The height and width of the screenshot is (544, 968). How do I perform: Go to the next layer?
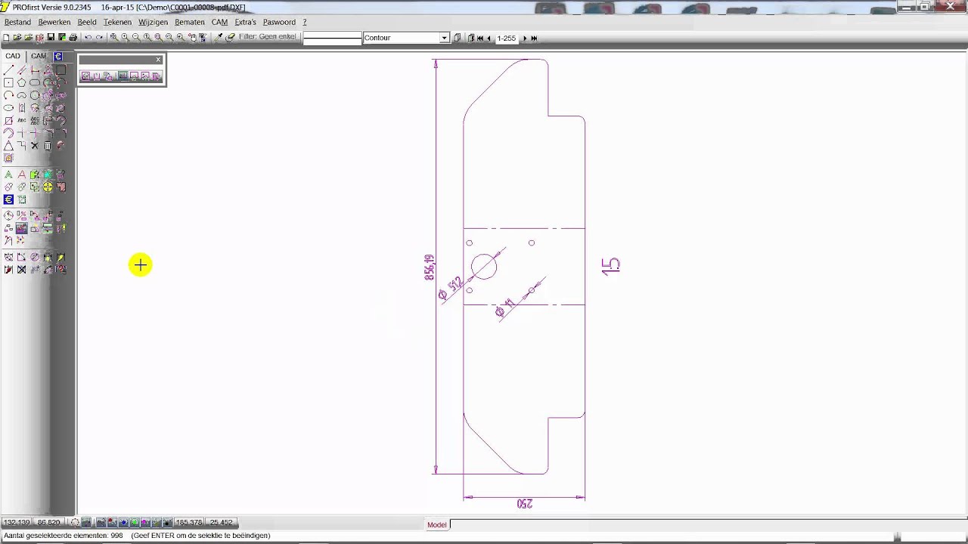525,38
